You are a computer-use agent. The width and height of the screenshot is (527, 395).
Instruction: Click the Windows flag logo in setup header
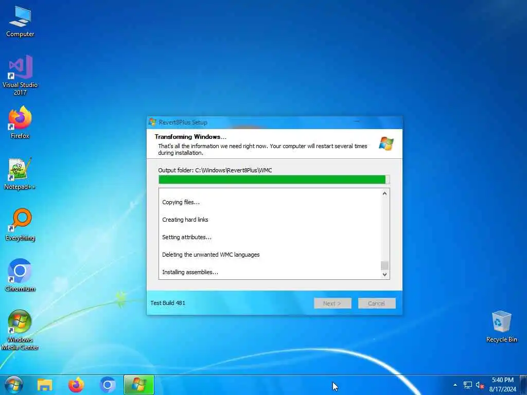coord(386,144)
